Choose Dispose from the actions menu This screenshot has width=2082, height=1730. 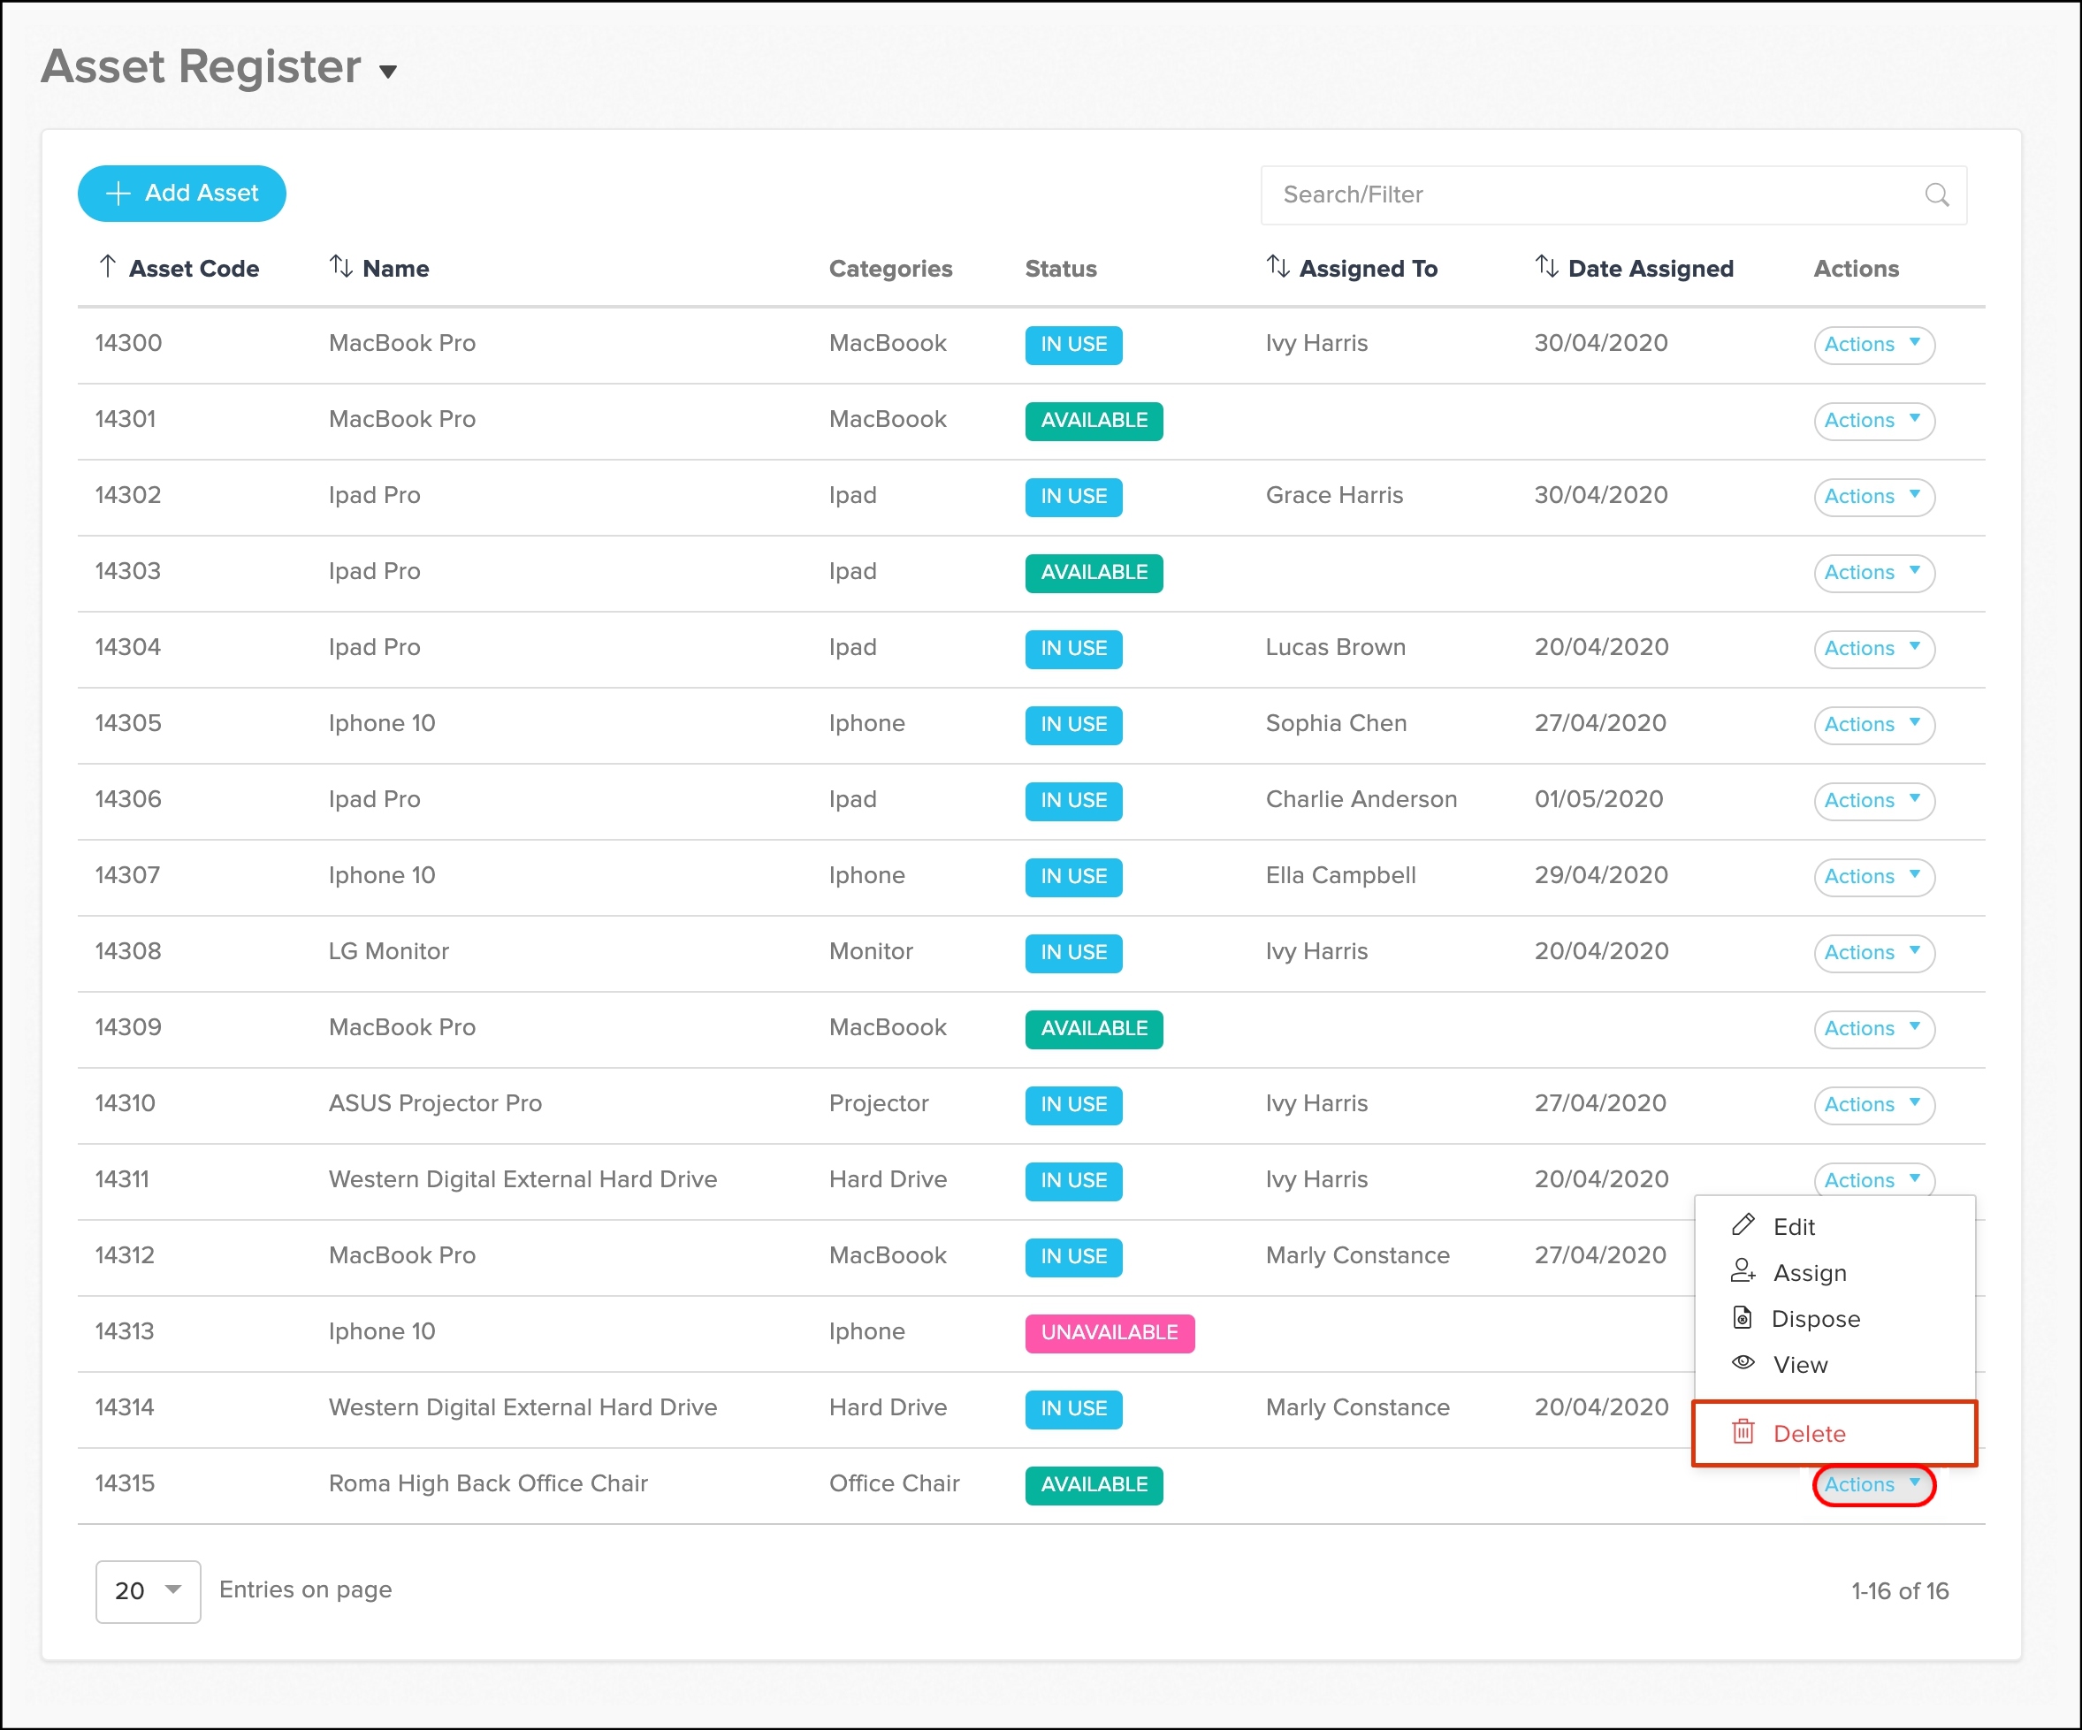click(x=1814, y=1319)
